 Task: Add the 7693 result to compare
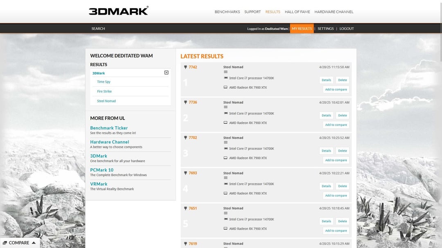336,195
